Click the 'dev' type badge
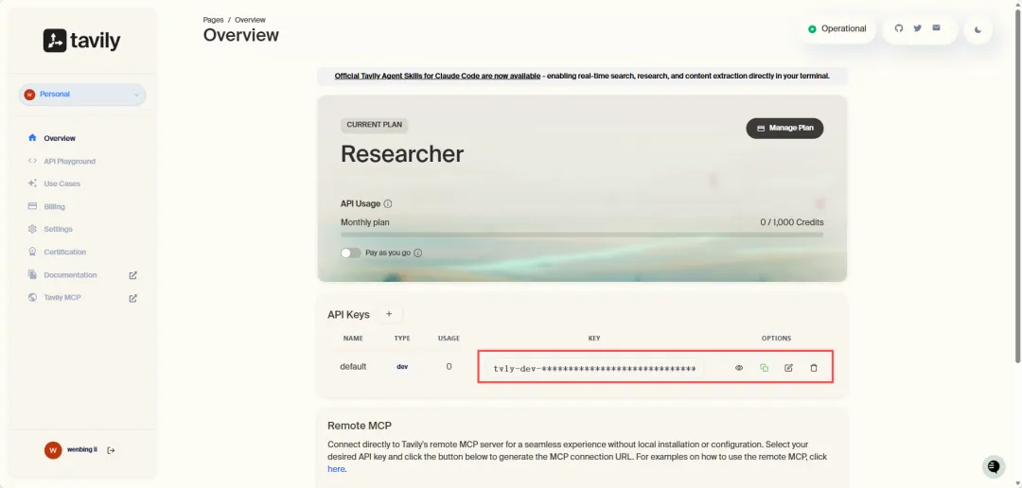The width and height of the screenshot is (1022, 488). point(402,367)
